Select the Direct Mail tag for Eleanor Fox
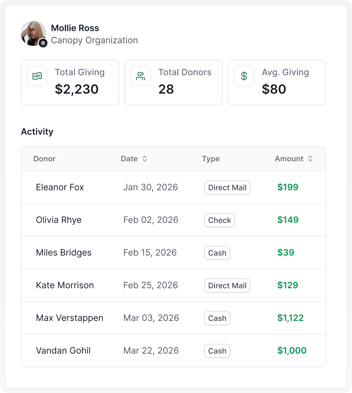Viewport: 352px width, 393px height. 227,187
